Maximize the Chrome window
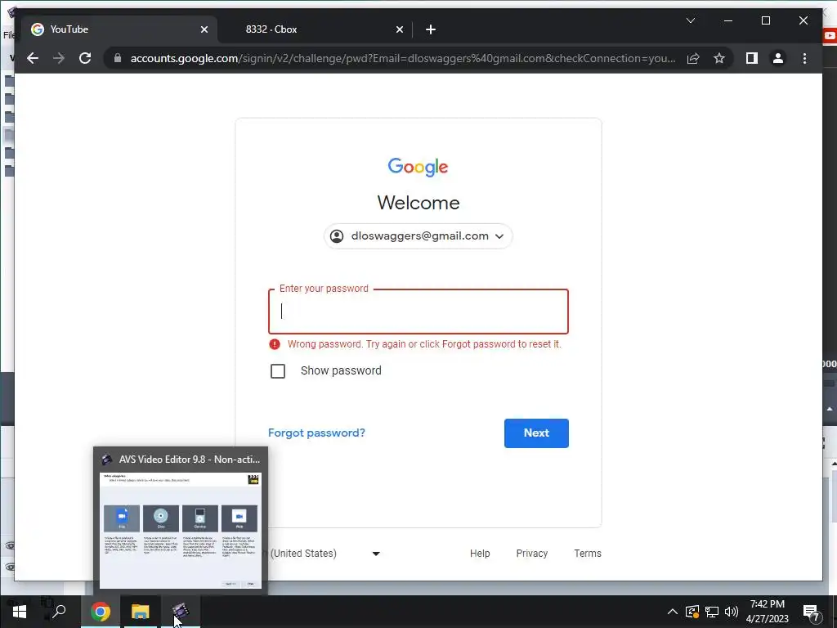This screenshot has height=628, width=837. tap(765, 20)
